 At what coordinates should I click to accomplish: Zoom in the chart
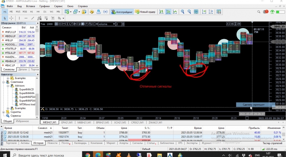(183, 12)
